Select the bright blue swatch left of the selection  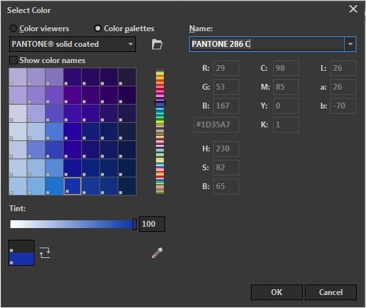[x=54, y=186]
